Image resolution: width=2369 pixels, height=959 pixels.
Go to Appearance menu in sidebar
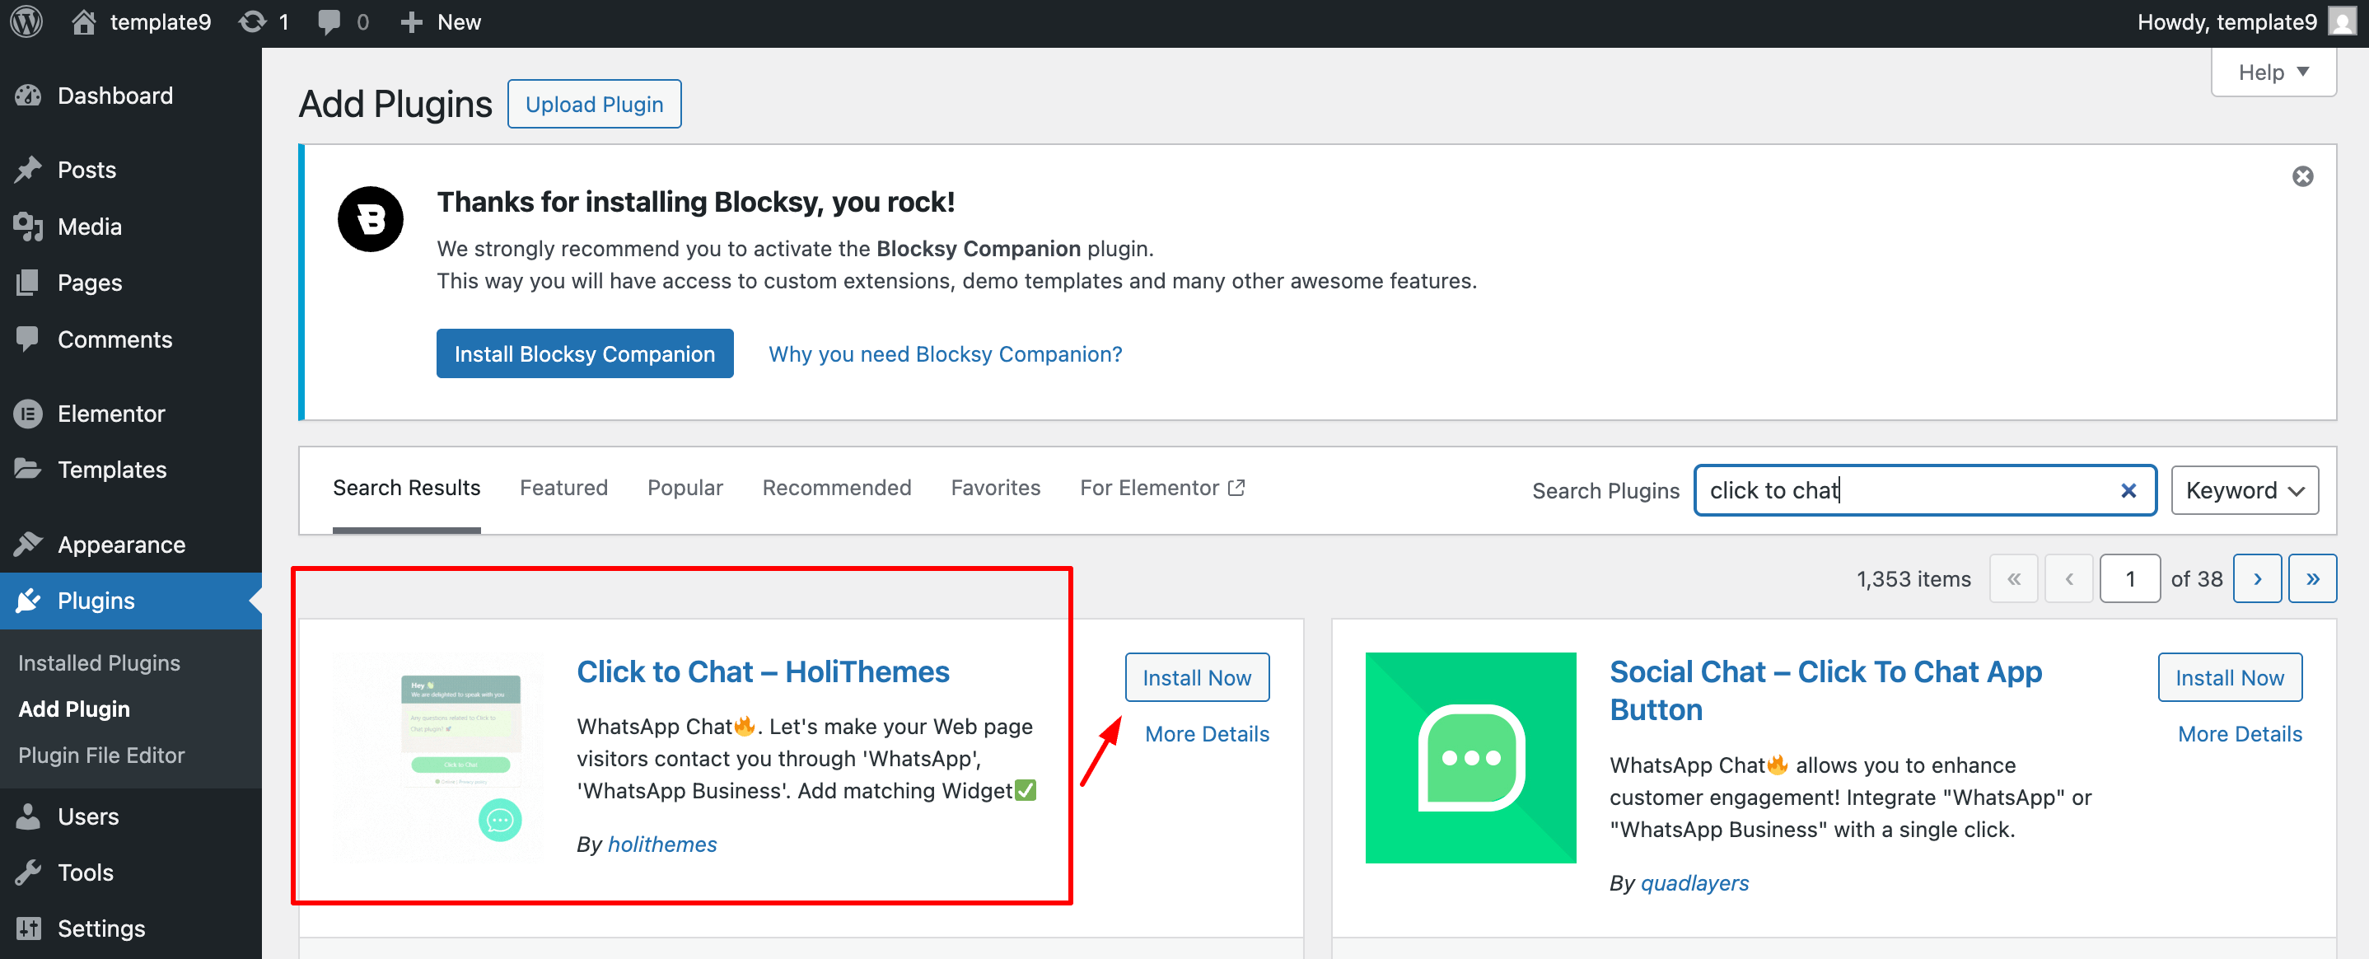point(120,545)
